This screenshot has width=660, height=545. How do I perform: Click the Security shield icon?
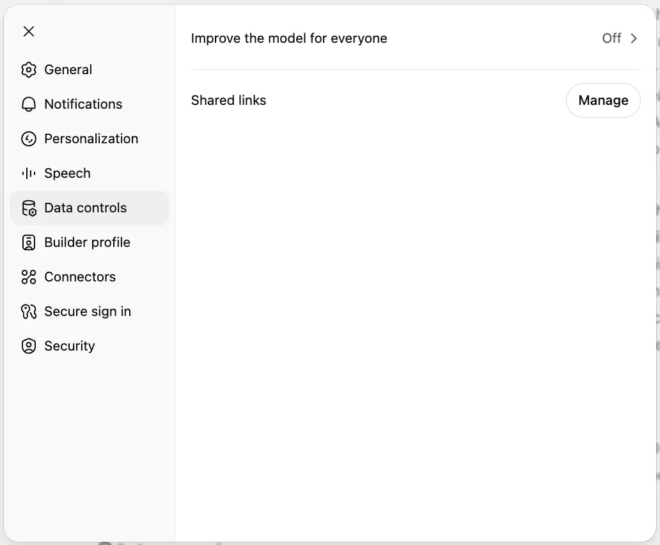point(29,346)
